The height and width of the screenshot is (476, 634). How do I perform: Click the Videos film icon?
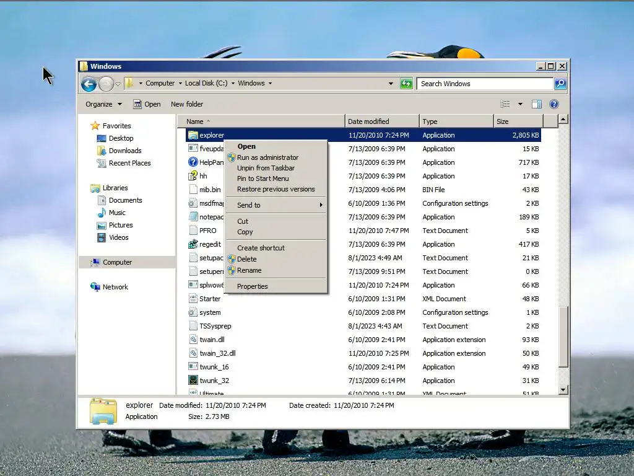tap(102, 237)
